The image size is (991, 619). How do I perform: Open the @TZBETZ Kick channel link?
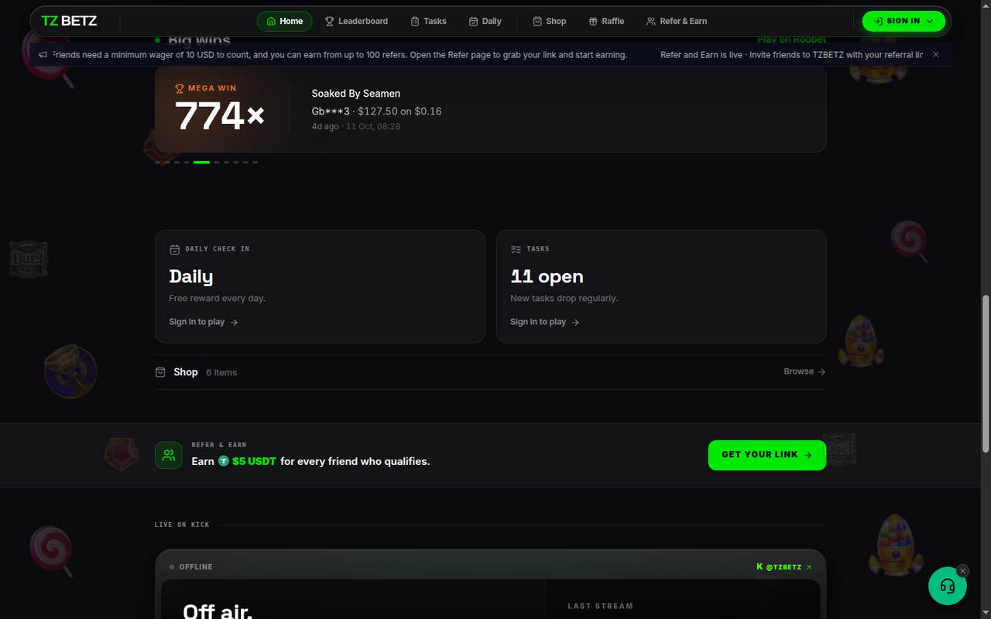784,567
